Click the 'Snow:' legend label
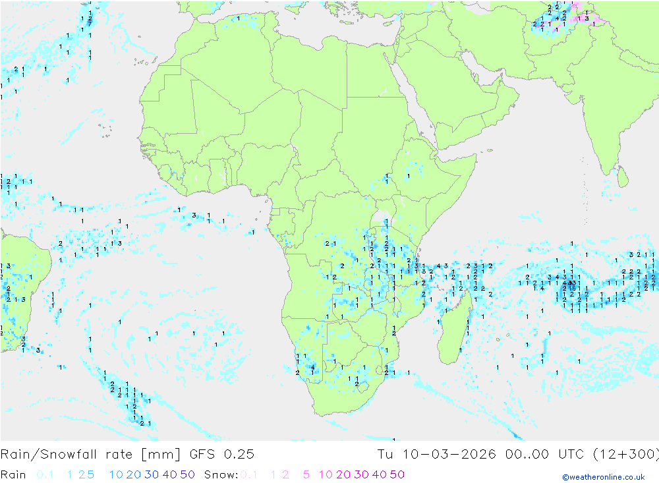Viewport: 659px width, 483px height. pyautogui.click(x=221, y=474)
